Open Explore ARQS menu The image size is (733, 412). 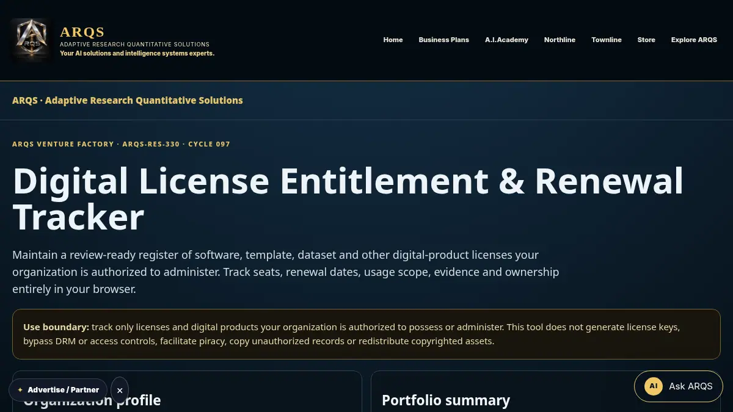(694, 40)
